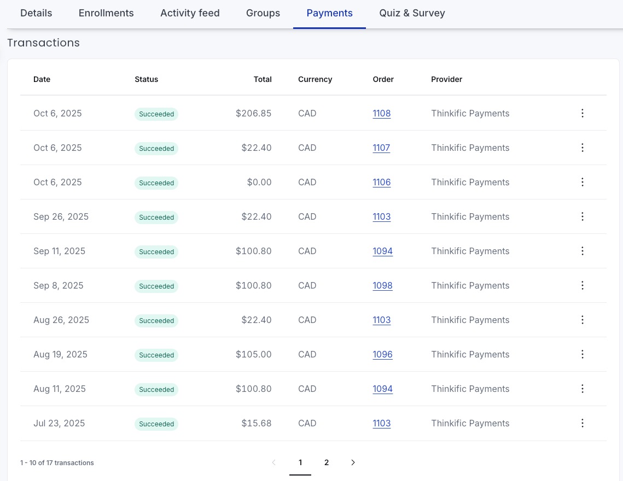Click the Total column header

(x=263, y=79)
